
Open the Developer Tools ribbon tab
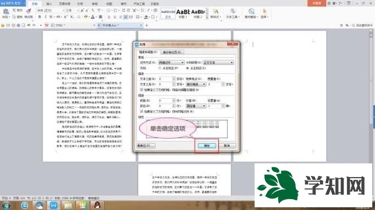(139, 4)
